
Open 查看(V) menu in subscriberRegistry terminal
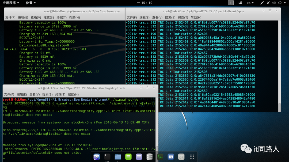(x=35, y=94)
